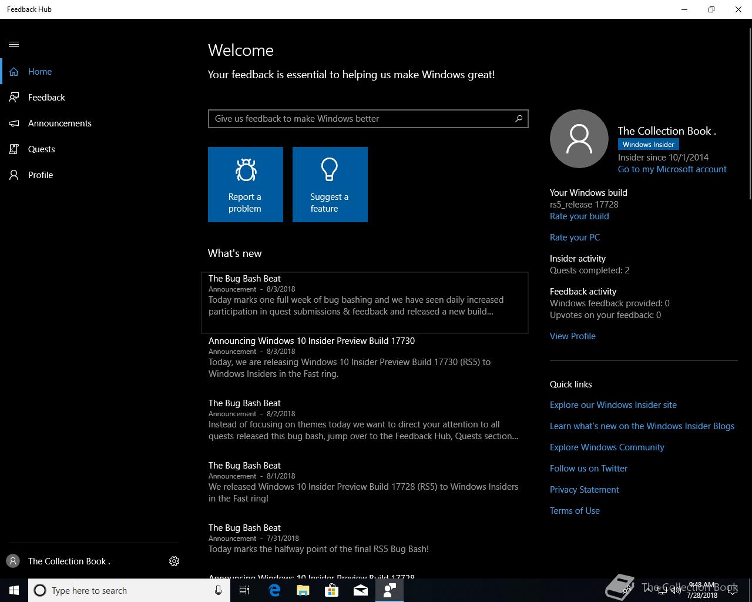This screenshot has height=602, width=752.
Task: Click taskbar Type here to search box
Action: click(x=129, y=590)
